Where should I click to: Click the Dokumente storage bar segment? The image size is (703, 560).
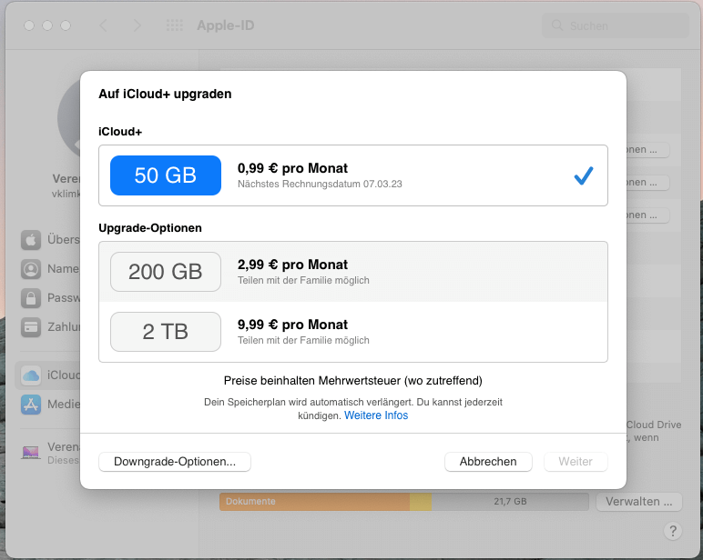tap(314, 501)
